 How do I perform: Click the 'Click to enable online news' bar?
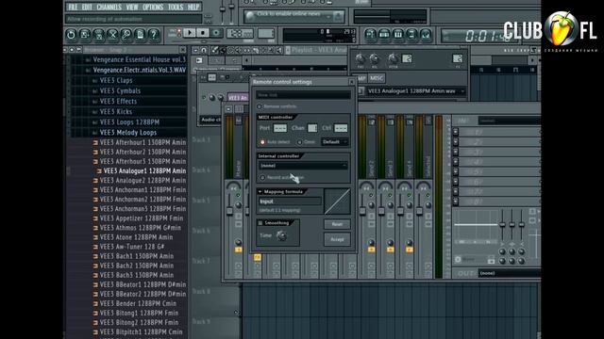[294, 16]
